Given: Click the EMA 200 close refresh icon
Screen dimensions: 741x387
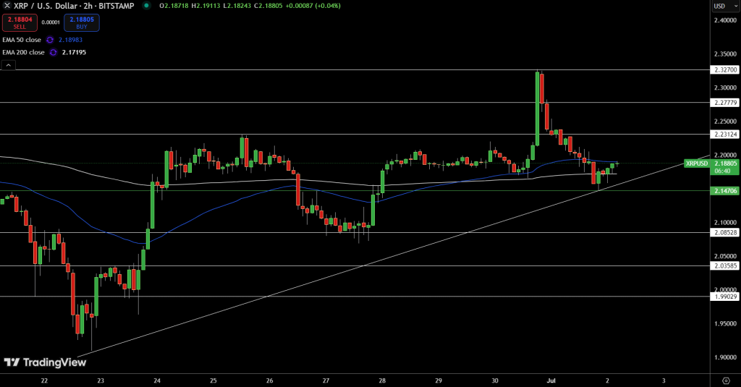Looking at the screenshot, I should [x=53, y=53].
